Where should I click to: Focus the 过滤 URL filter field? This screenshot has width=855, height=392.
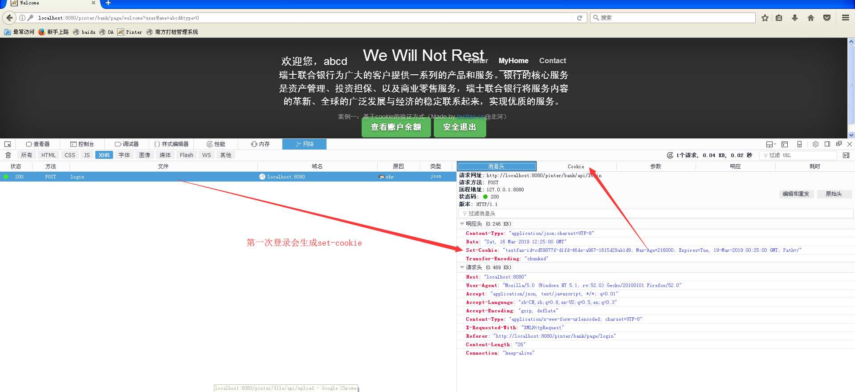point(799,155)
